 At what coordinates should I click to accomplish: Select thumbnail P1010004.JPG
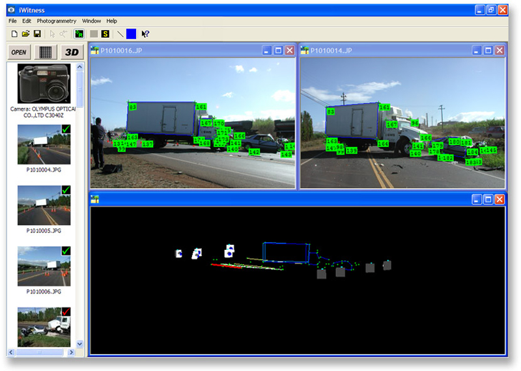pos(44,144)
